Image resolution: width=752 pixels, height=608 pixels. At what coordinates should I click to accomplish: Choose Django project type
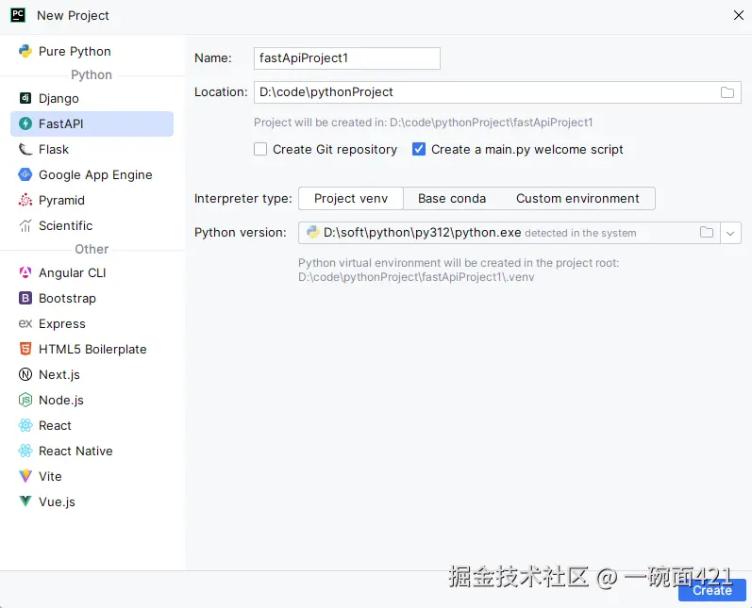(x=92, y=98)
